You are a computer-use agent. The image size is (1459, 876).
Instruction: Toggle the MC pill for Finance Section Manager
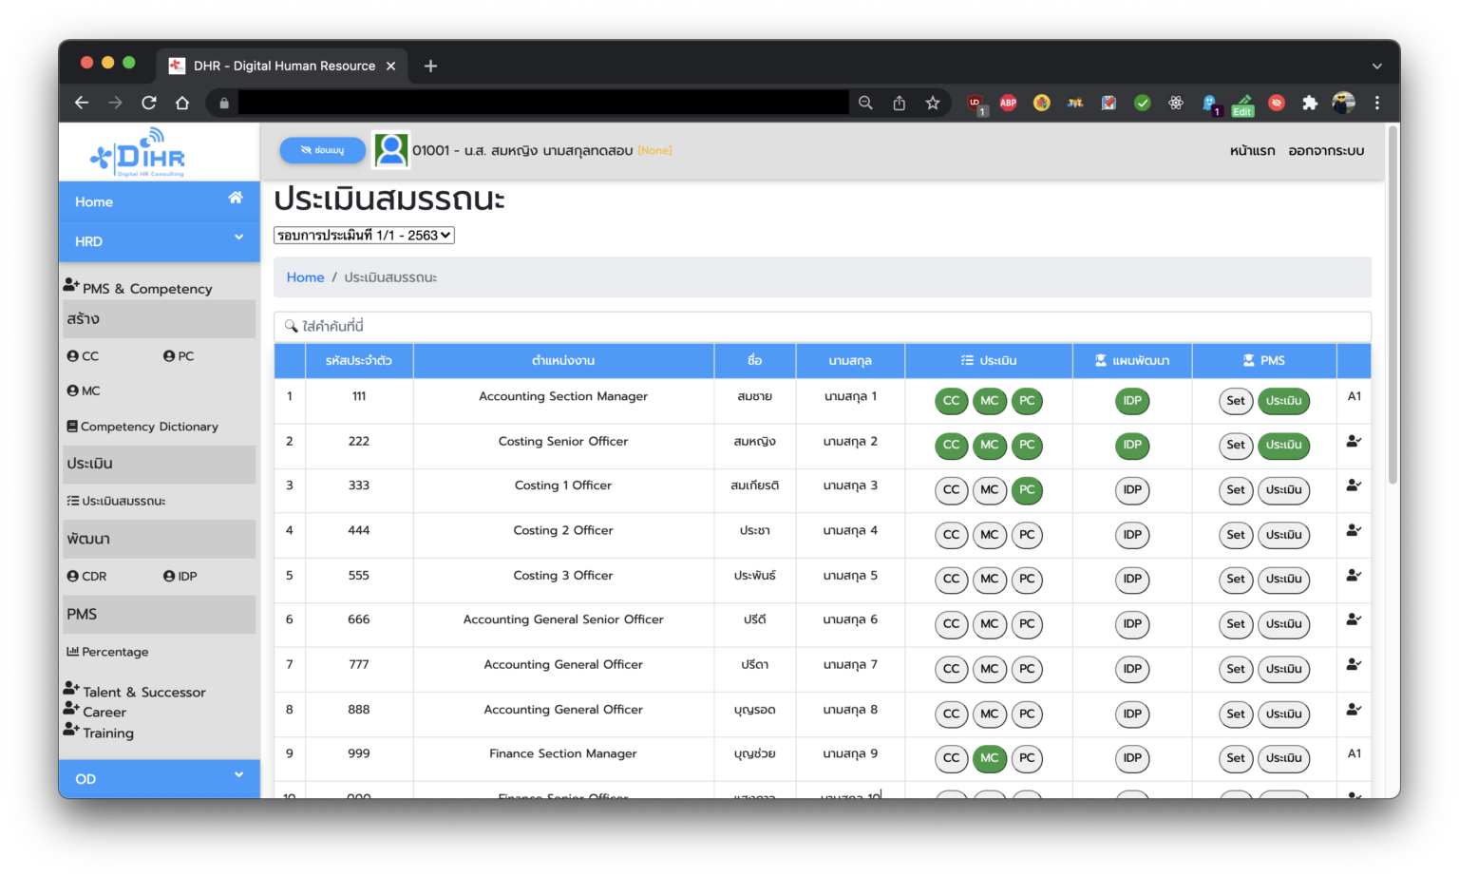click(x=989, y=758)
